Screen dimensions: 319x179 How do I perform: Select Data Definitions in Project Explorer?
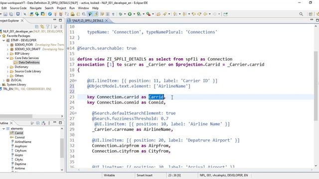pos(29,63)
